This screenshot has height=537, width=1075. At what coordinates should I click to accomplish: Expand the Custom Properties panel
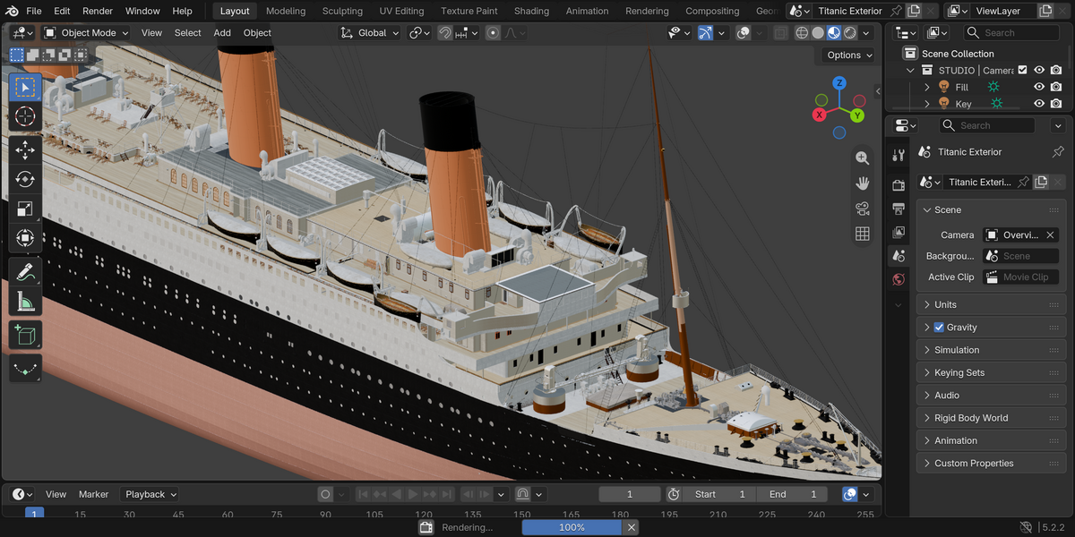point(992,464)
